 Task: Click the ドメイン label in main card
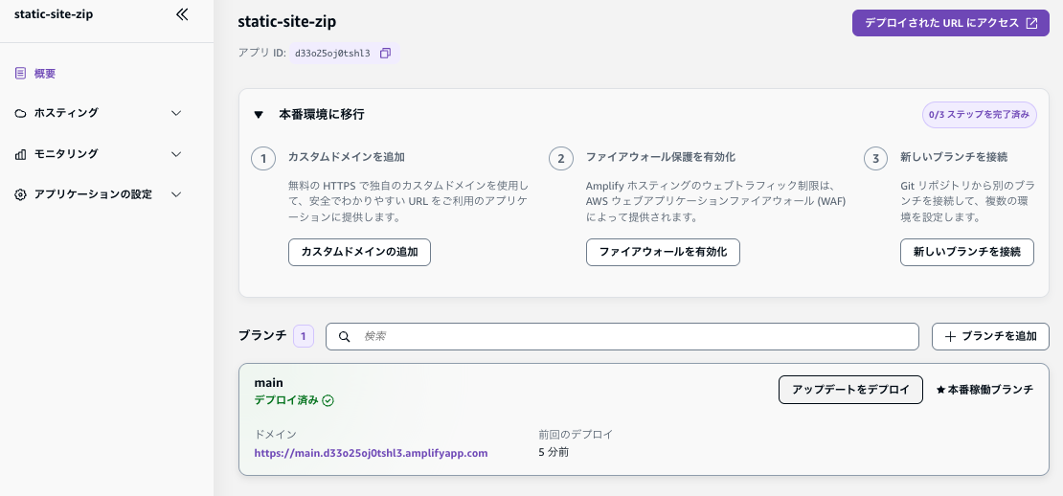[x=275, y=435]
